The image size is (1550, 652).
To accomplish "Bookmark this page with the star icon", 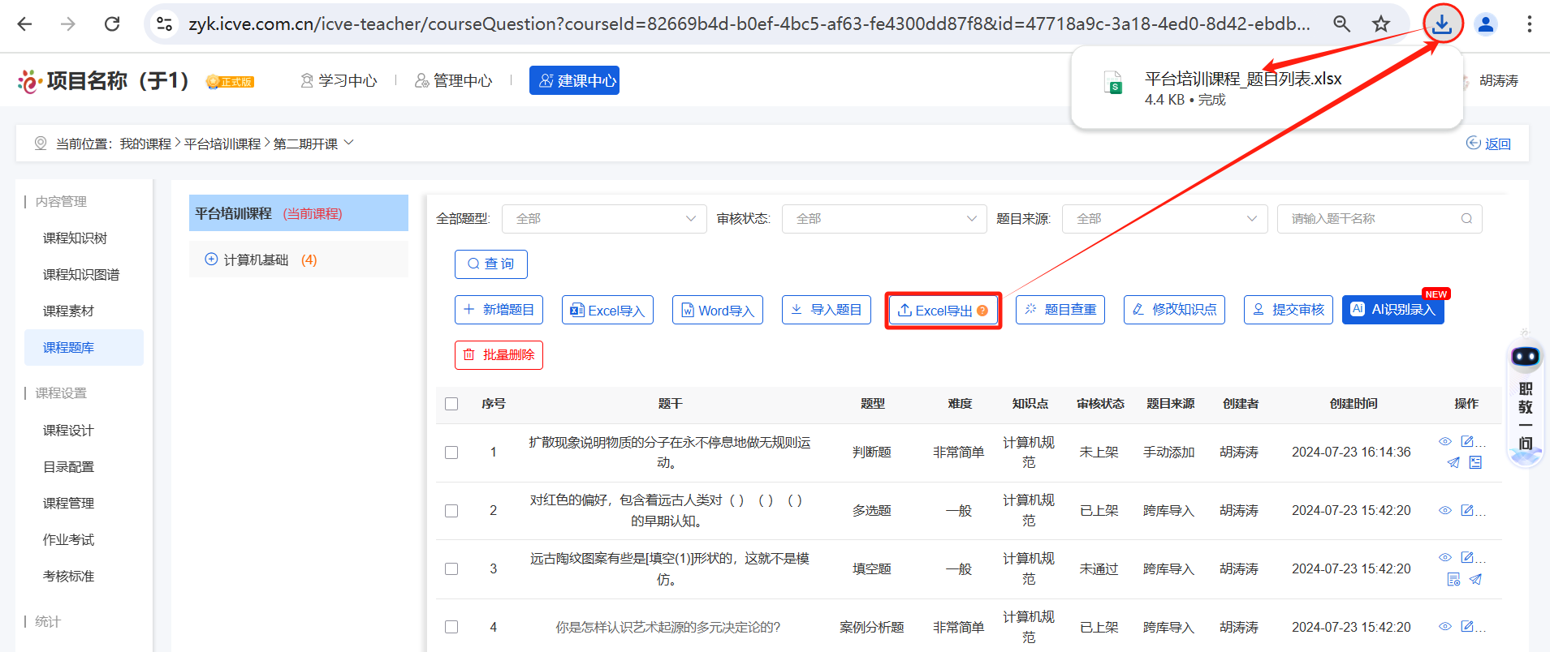I will point(1381,24).
